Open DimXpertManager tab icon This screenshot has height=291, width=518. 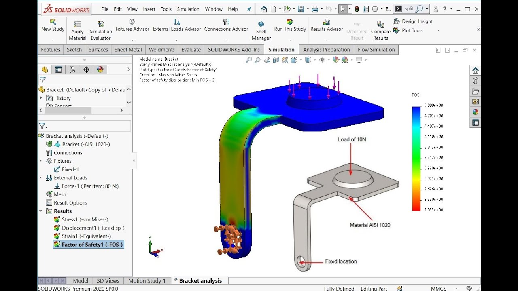86,70
